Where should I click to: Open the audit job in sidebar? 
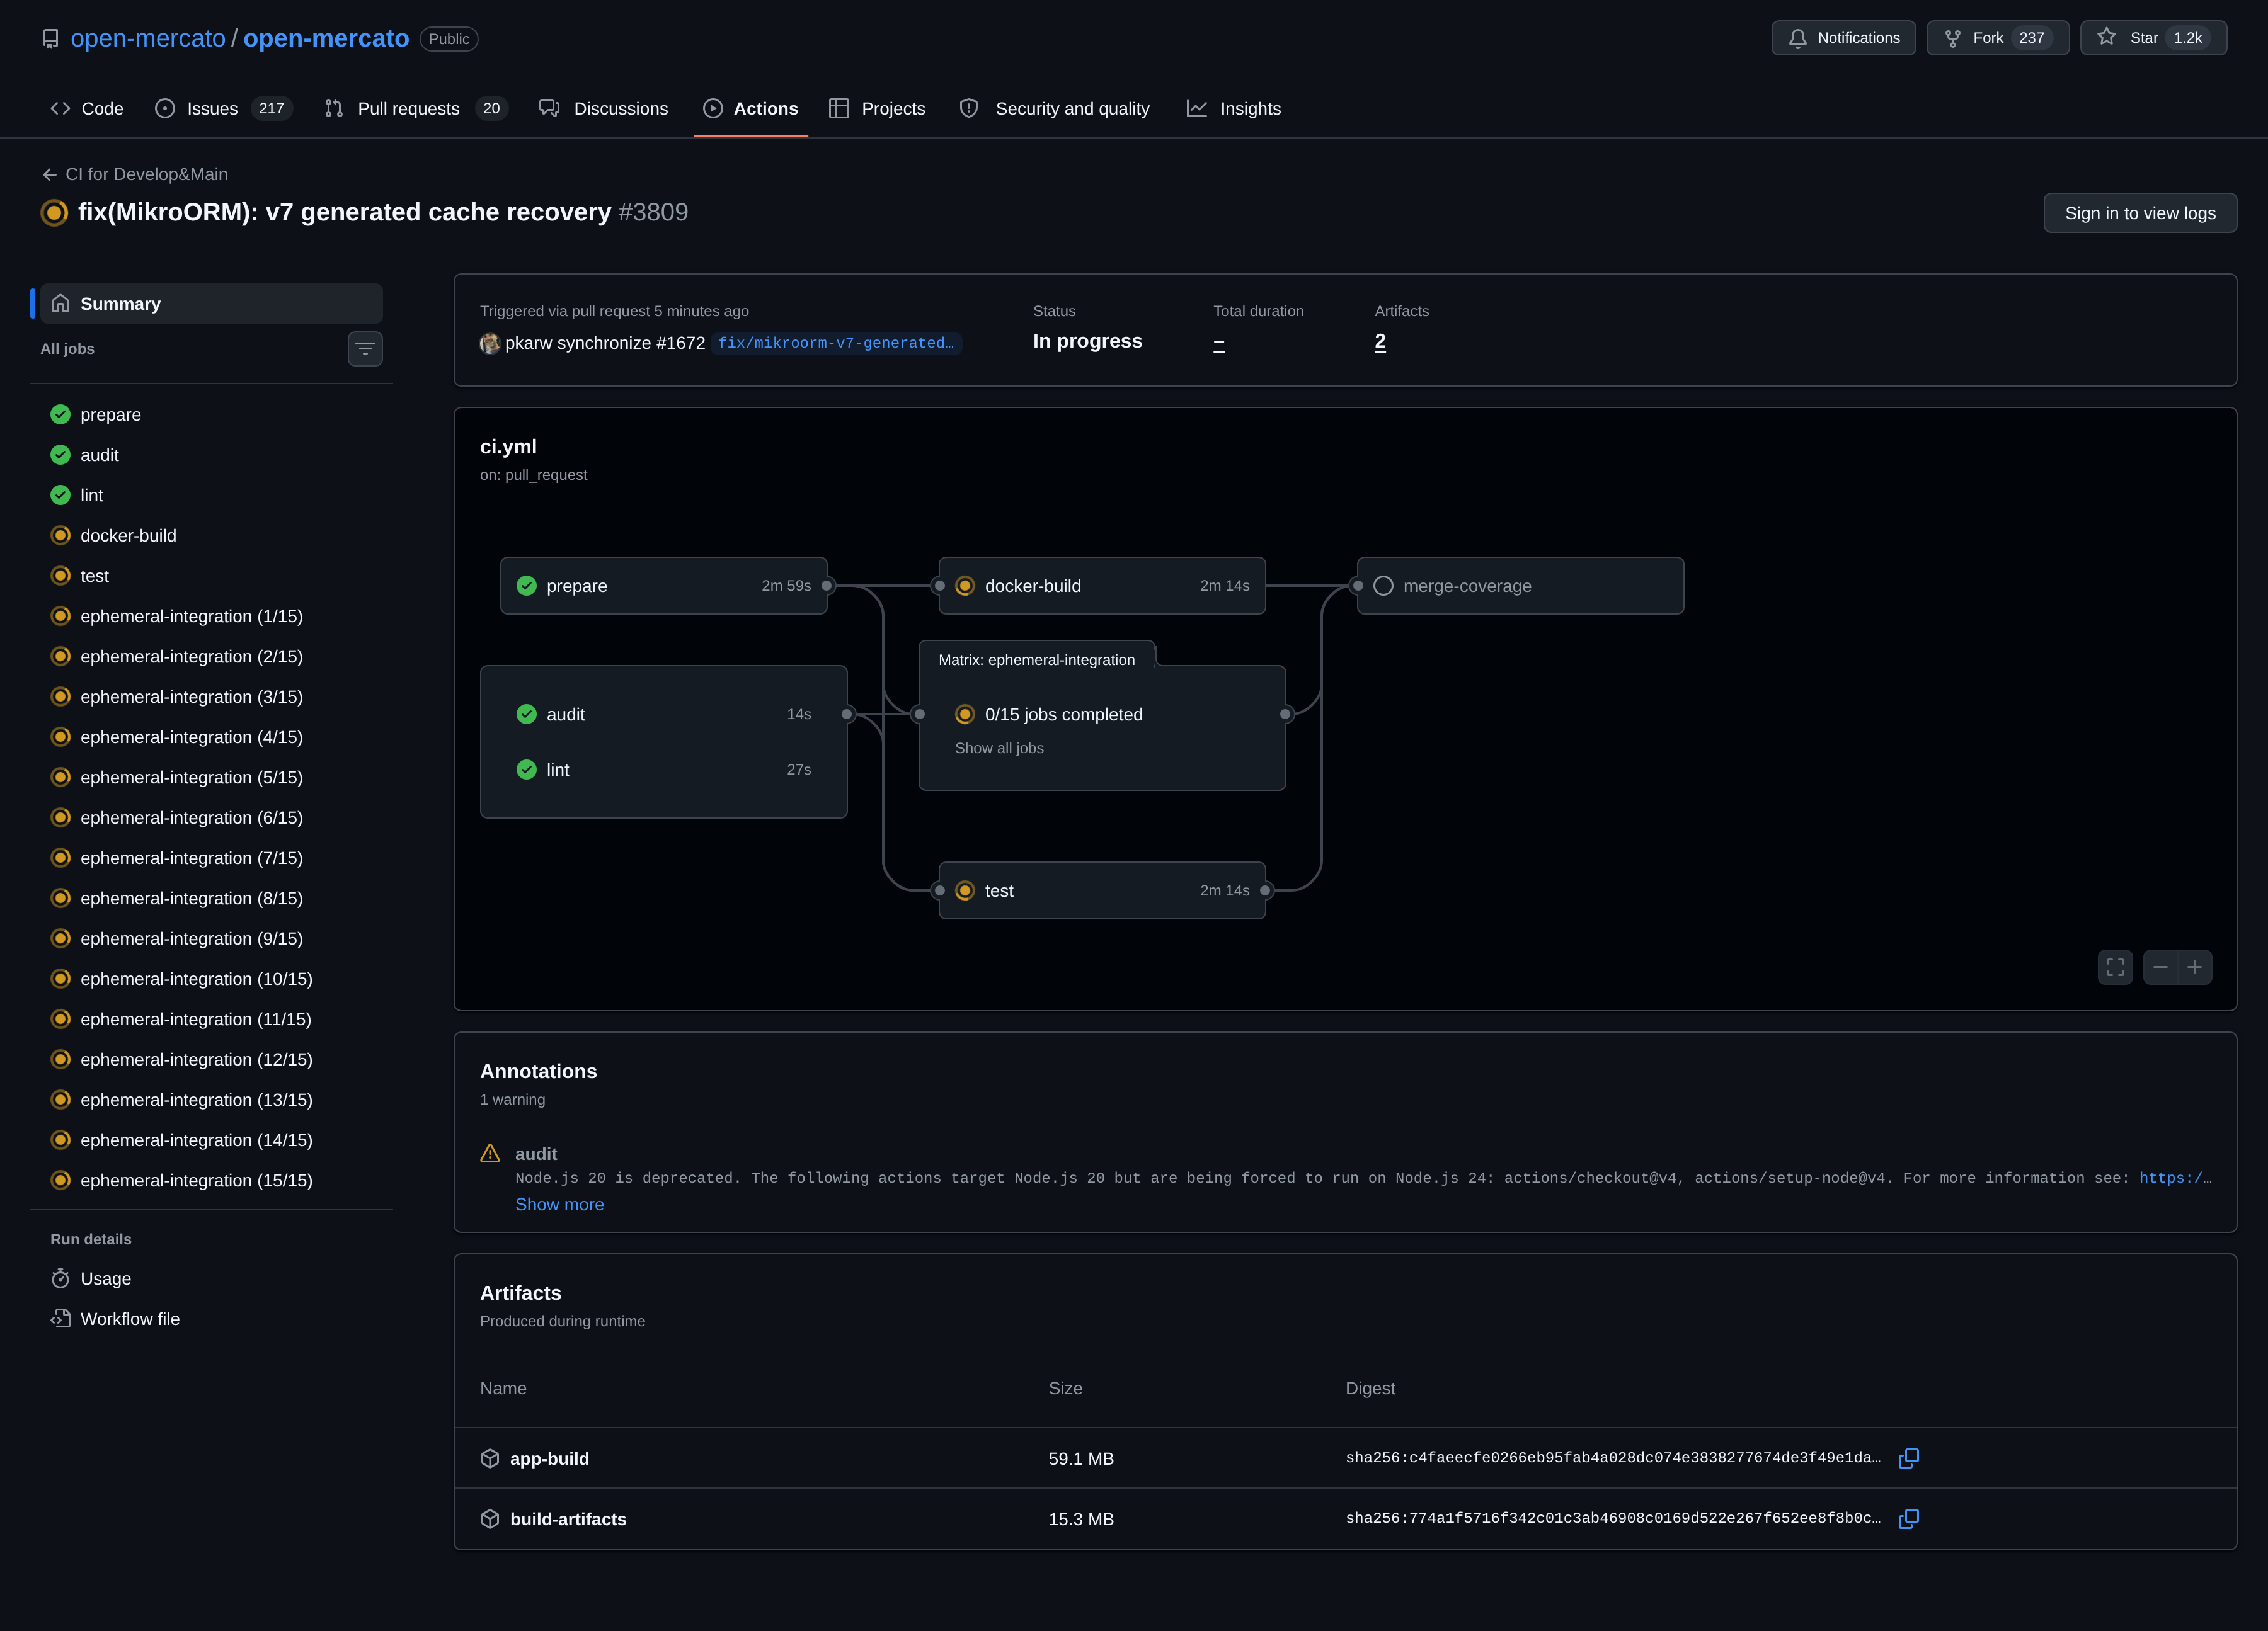click(x=212, y=455)
